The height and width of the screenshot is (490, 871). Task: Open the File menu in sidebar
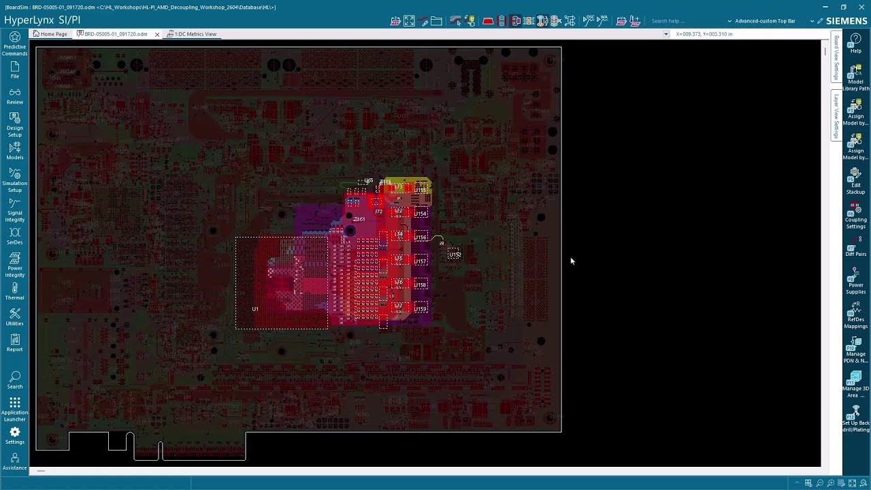coord(14,70)
